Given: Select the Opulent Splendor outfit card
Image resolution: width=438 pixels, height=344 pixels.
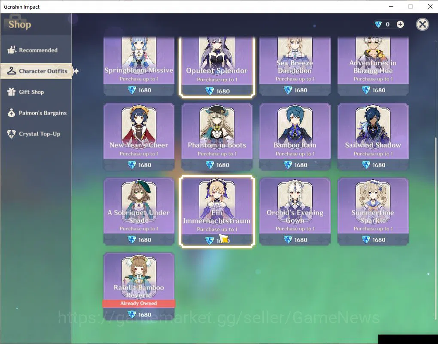Looking at the screenshot, I should [x=217, y=67].
